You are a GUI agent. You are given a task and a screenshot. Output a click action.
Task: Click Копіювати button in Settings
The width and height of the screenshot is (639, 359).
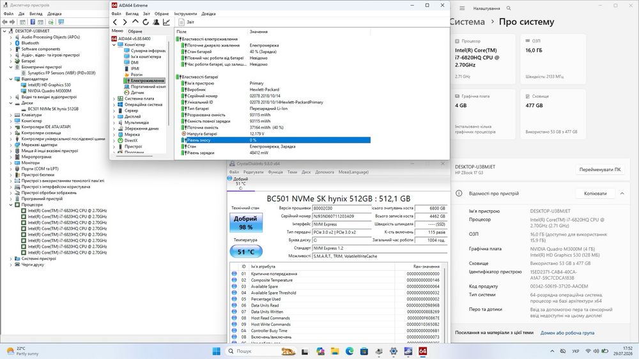[x=595, y=194]
